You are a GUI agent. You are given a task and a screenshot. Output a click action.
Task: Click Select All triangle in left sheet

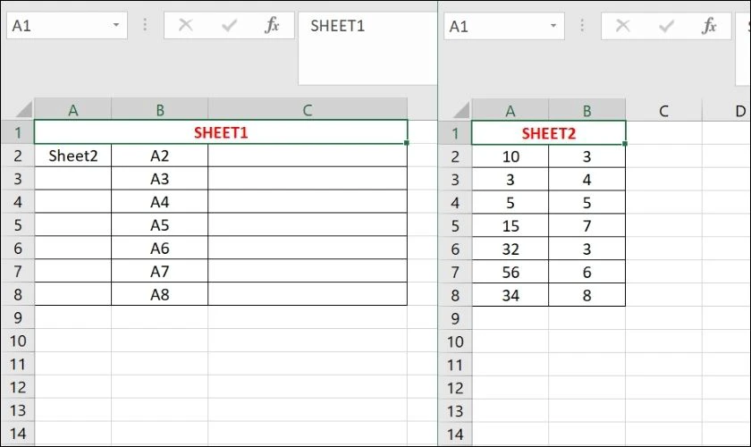pyautogui.click(x=23, y=110)
